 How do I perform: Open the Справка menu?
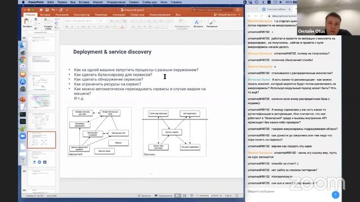[176, 2]
